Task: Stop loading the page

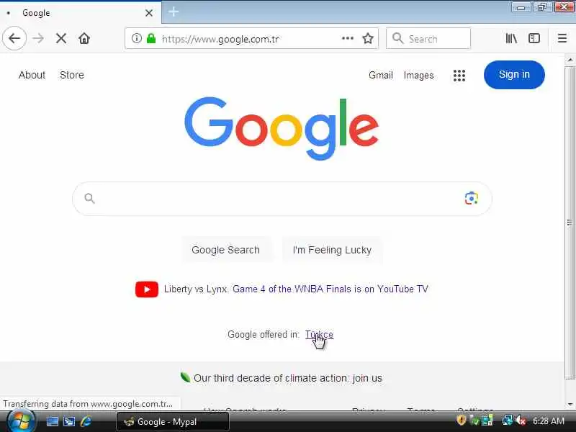Action: click(x=61, y=38)
